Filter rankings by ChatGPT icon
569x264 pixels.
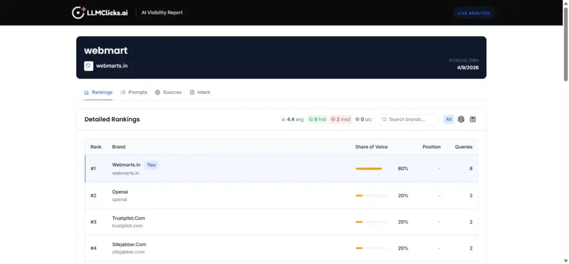pos(461,119)
